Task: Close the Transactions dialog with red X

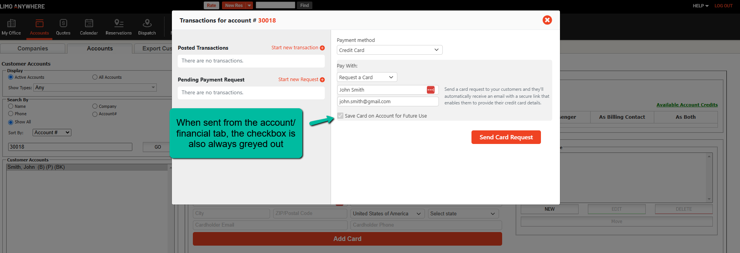Action: click(x=547, y=20)
